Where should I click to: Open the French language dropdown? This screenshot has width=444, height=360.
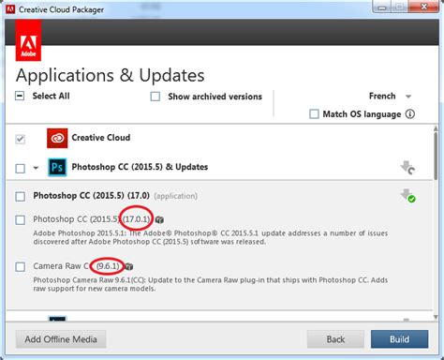[390, 96]
